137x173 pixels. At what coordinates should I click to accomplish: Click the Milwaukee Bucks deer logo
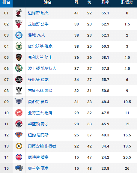pyautogui.click(x=19, y=46)
